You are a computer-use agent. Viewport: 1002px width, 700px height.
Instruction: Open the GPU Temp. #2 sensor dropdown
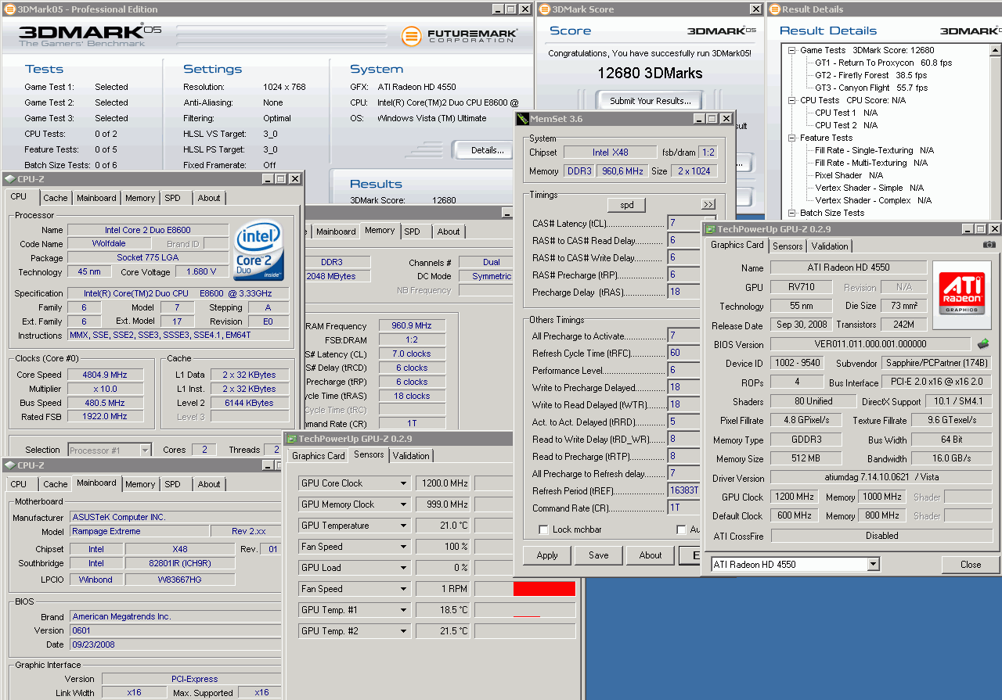(404, 631)
